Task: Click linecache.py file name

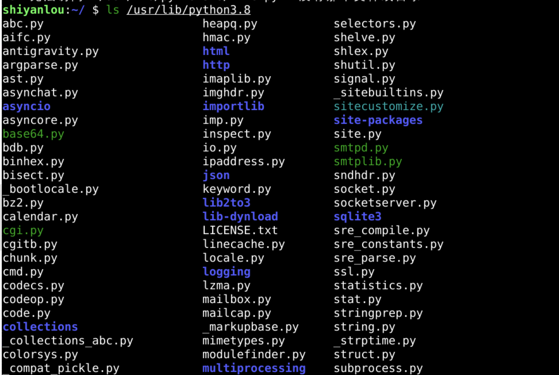Action: 244,244
